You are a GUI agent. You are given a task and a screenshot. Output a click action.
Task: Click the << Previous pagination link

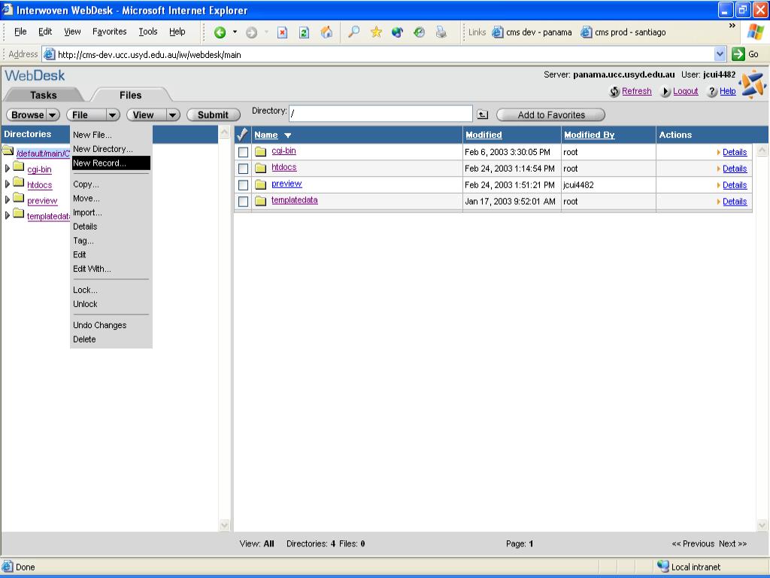point(693,543)
